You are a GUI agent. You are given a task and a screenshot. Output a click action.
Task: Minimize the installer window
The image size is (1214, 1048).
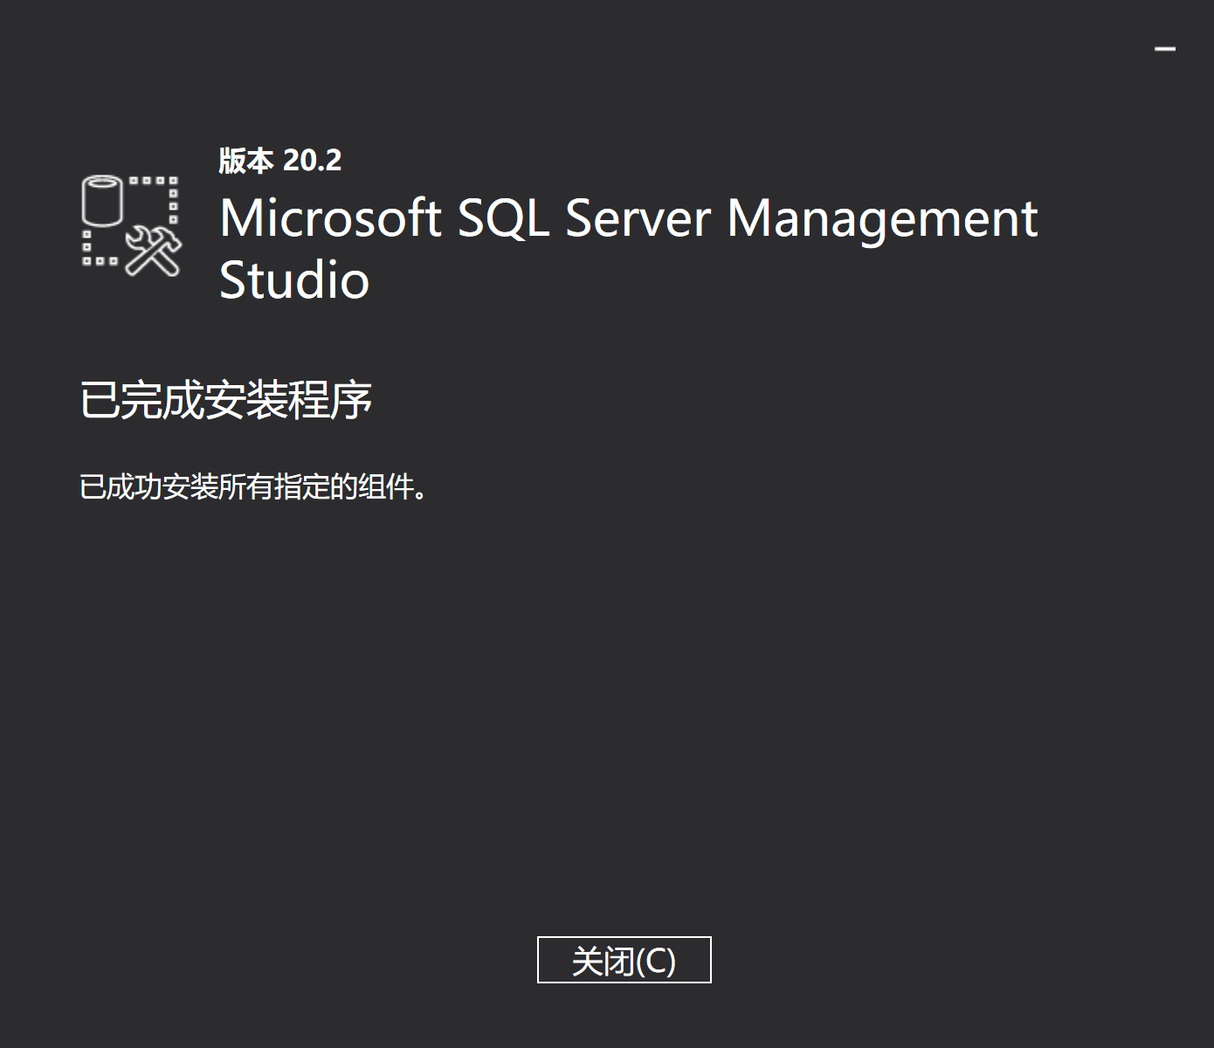click(1164, 49)
